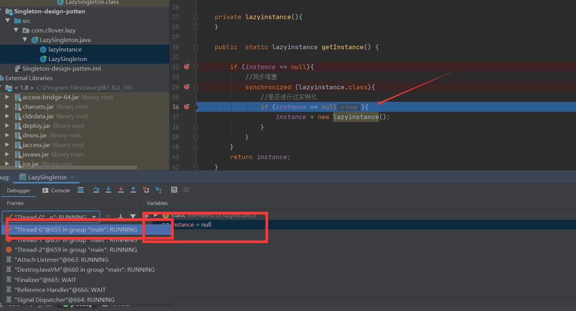Image resolution: width=576 pixels, height=311 pixels.
Task: Toggle the breakpoint on line 34
Action: click(x=187, y=87)
